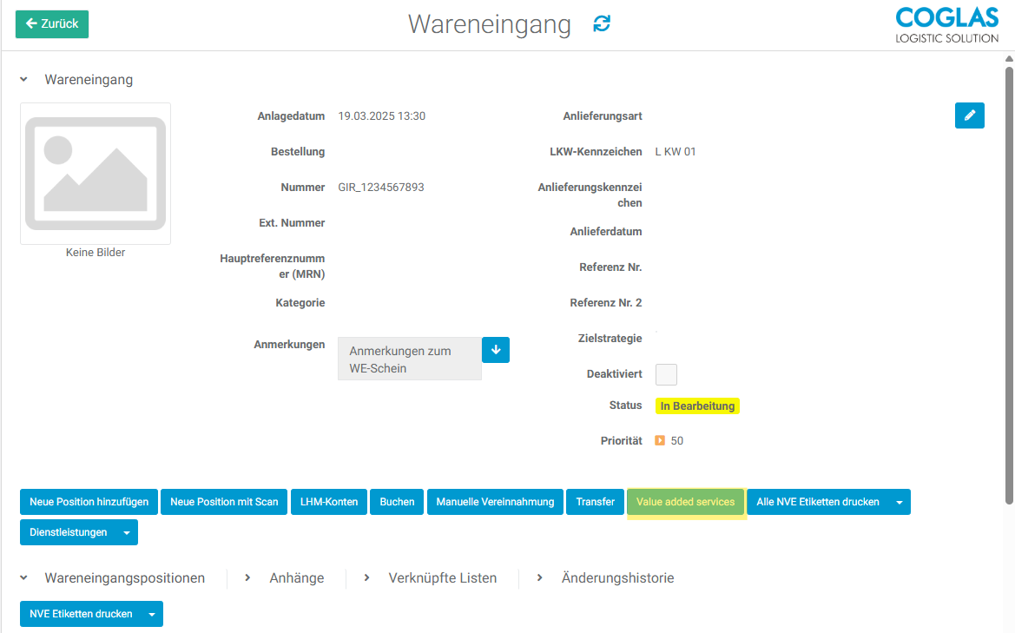This screenshot has width=1015, height=633.
Task: Expand the NVE Etiketten drucken dropdown
Action: click(154, 614)
